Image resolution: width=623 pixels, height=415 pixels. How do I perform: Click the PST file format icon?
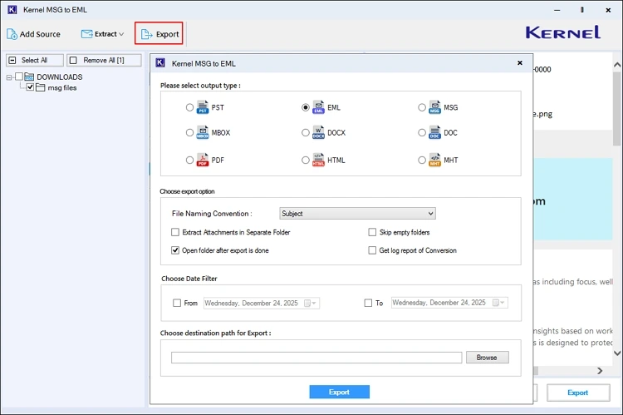[203, 107]
